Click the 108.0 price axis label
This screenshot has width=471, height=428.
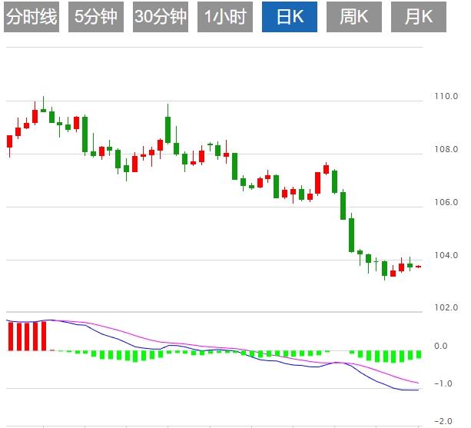pyautogui.click(x=446, y=150)
